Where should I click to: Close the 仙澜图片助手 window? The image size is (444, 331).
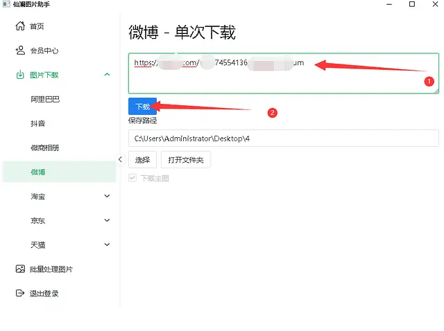[x=435, y=4]
